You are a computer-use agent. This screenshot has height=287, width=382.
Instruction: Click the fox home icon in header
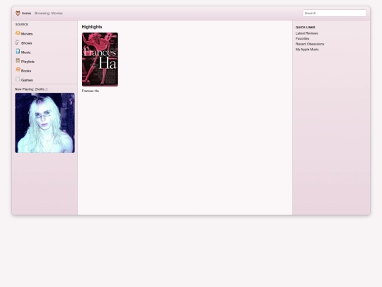click(18, 13)
